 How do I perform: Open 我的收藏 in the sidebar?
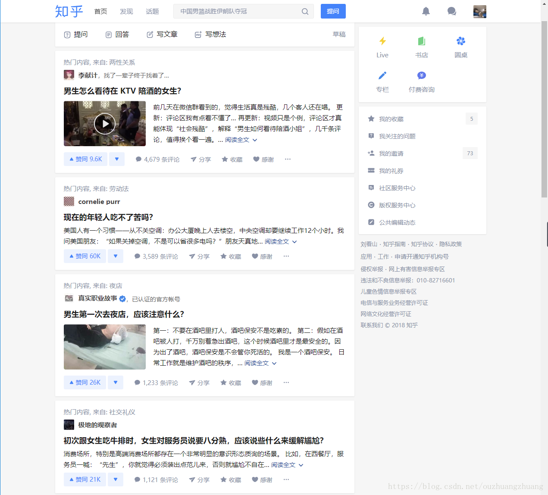click(x=423, y=119)
